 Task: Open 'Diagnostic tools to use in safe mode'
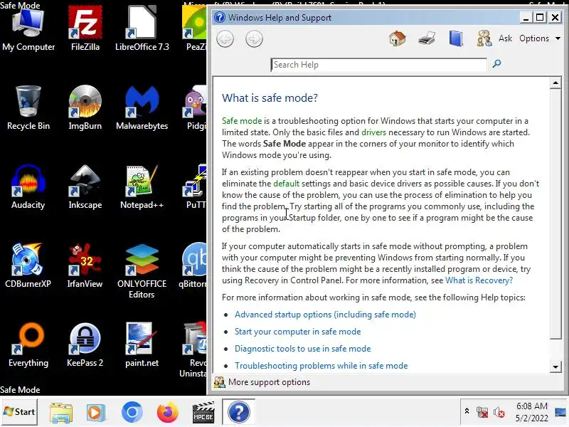click(x=303, y=349)
